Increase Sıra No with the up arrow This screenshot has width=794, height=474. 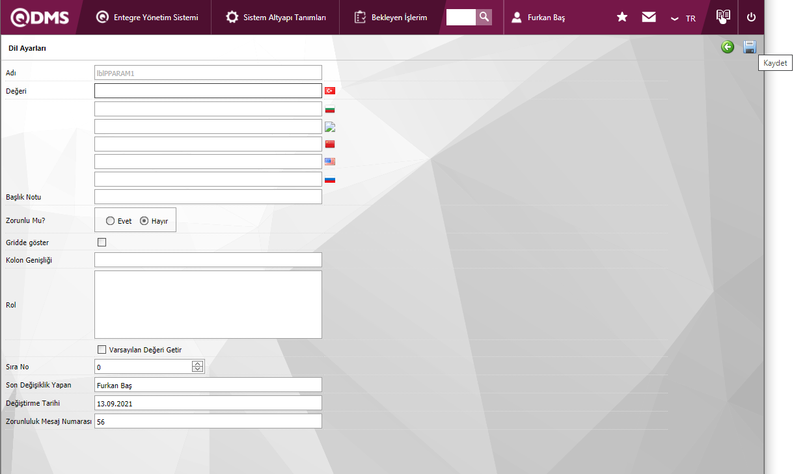(198, 363)
